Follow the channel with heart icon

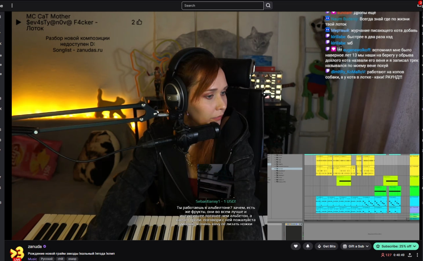coord(295,246)
